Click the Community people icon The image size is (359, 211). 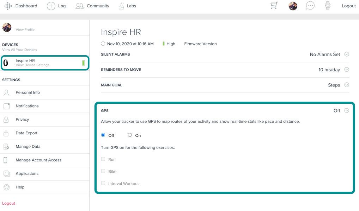coord(80,6)
